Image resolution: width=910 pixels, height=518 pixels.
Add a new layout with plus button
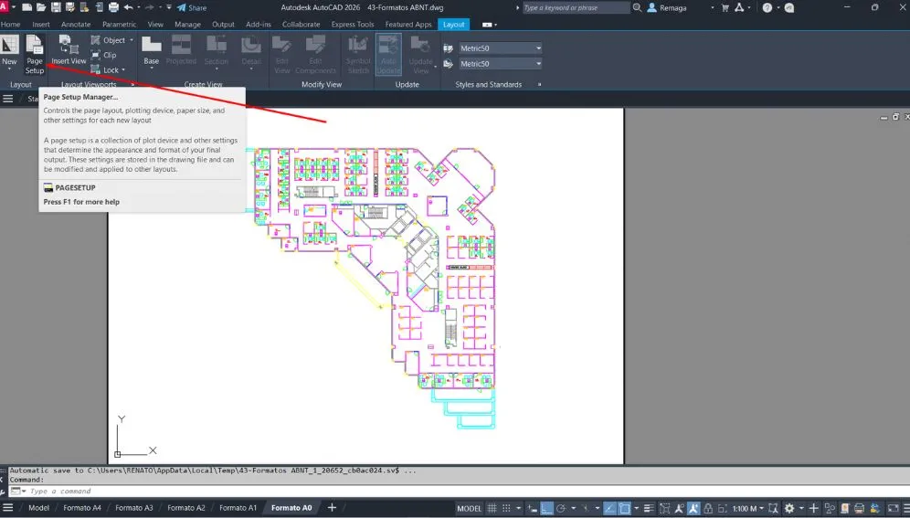click(x=332, y=508)
